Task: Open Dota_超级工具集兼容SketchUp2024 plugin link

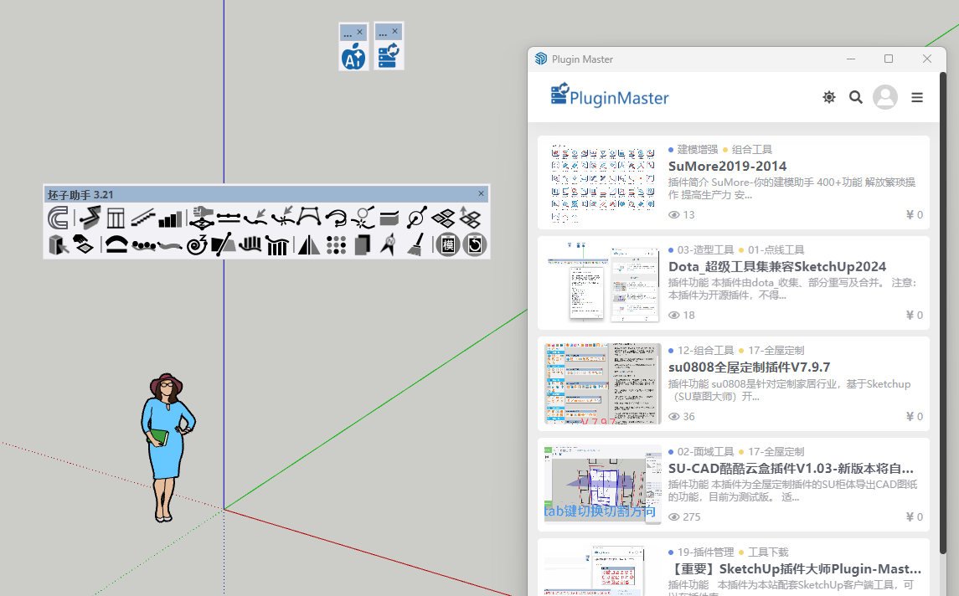Action: tap(777, 266)
